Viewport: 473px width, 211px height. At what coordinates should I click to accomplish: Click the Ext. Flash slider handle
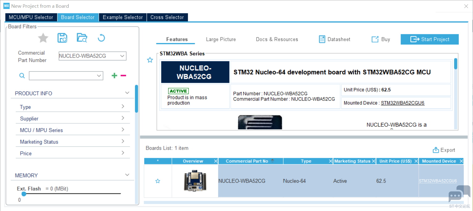pyautogui.click(x=24, y=194)
